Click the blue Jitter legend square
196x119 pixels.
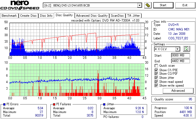(104, 104)
